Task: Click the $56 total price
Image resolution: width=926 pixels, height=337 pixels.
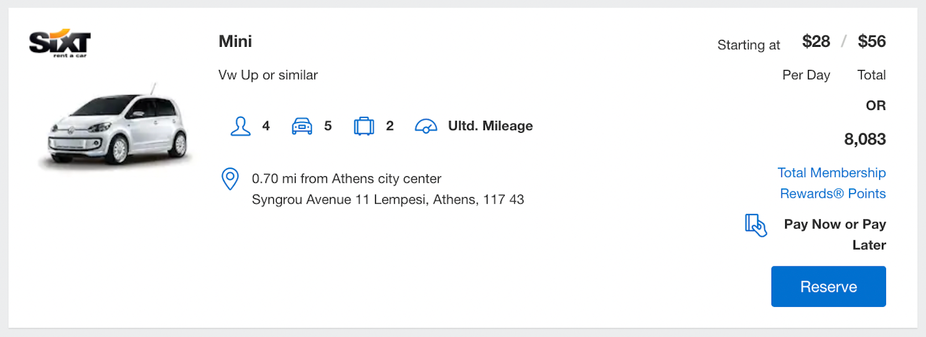Action: click(x=872, y=42)
